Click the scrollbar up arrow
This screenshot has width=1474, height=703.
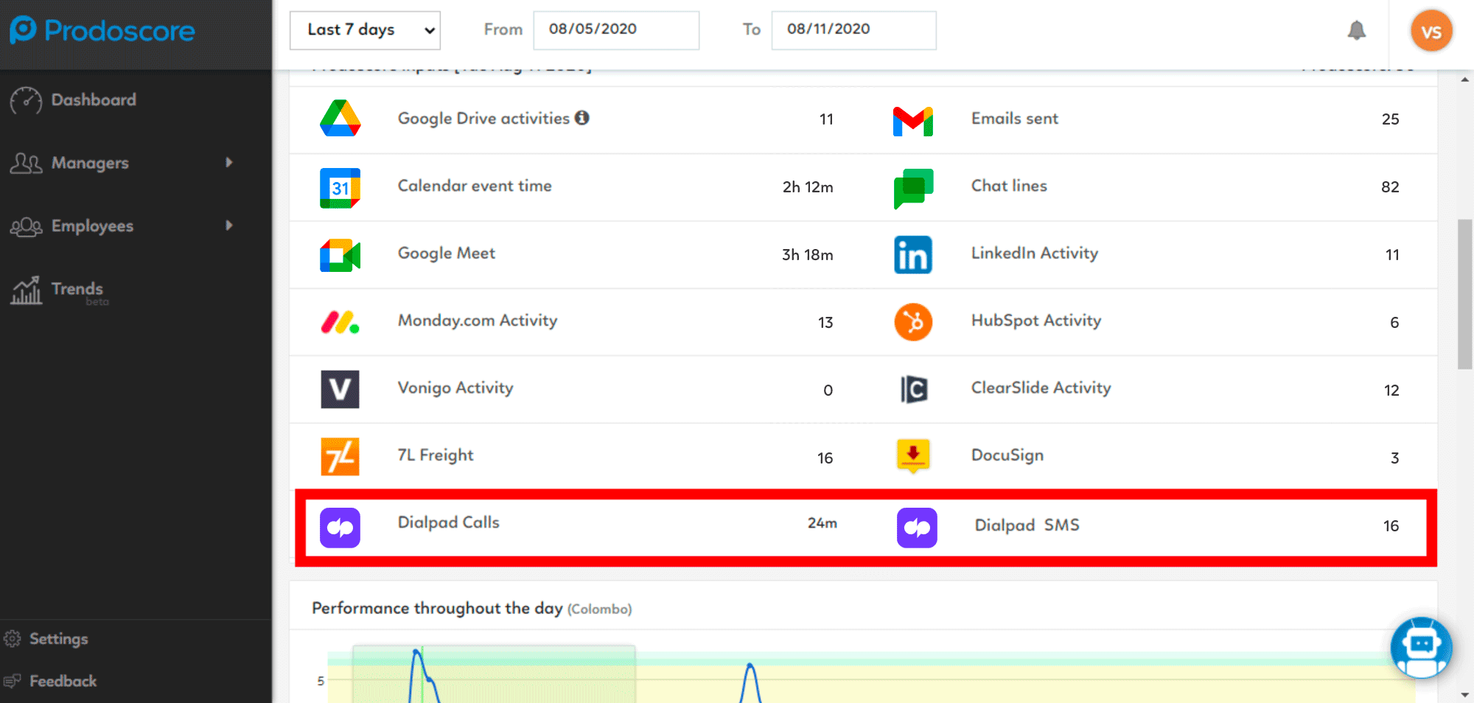pos(1465,79)
